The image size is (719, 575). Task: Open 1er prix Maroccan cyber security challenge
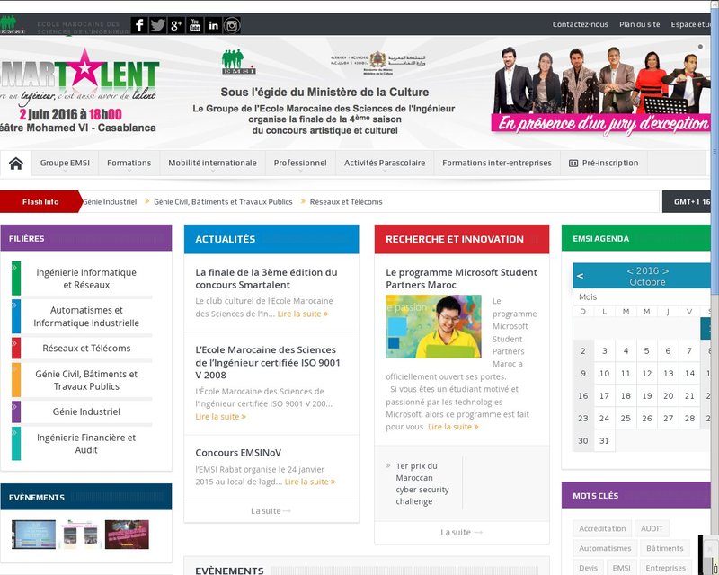tap(422, 483)
